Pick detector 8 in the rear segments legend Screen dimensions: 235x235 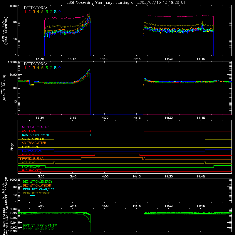click(x=55, y=68)
